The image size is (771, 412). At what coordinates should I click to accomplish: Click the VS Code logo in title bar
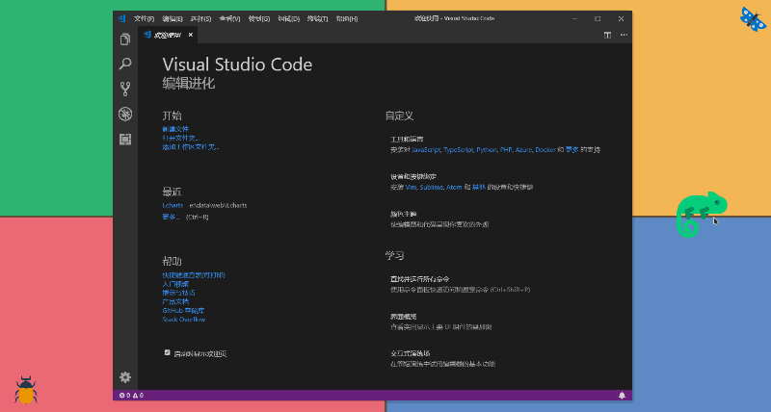(x=121, y=18)
